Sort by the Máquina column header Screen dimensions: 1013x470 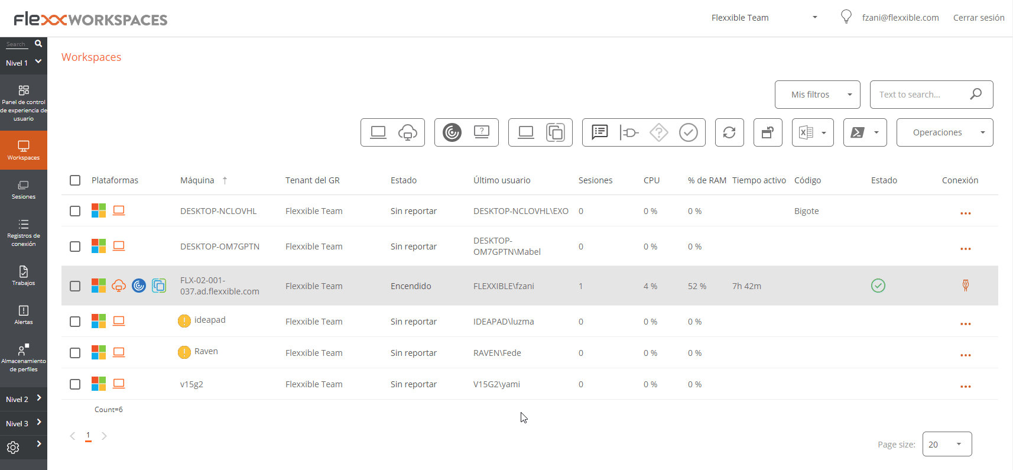pos(197,180)
